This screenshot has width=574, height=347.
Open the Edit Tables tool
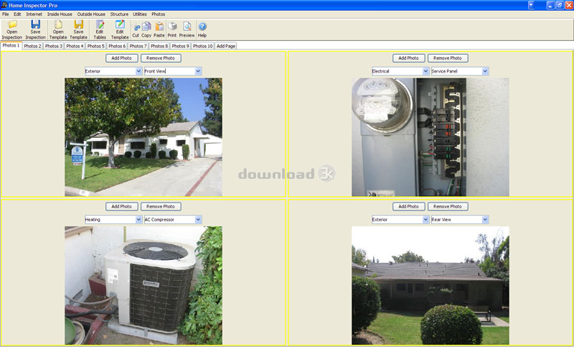(100, 26)
